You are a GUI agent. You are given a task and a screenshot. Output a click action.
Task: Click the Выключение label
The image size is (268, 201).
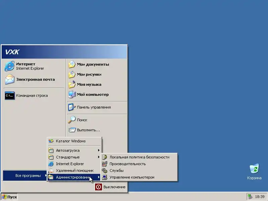[x=114, y=187]
